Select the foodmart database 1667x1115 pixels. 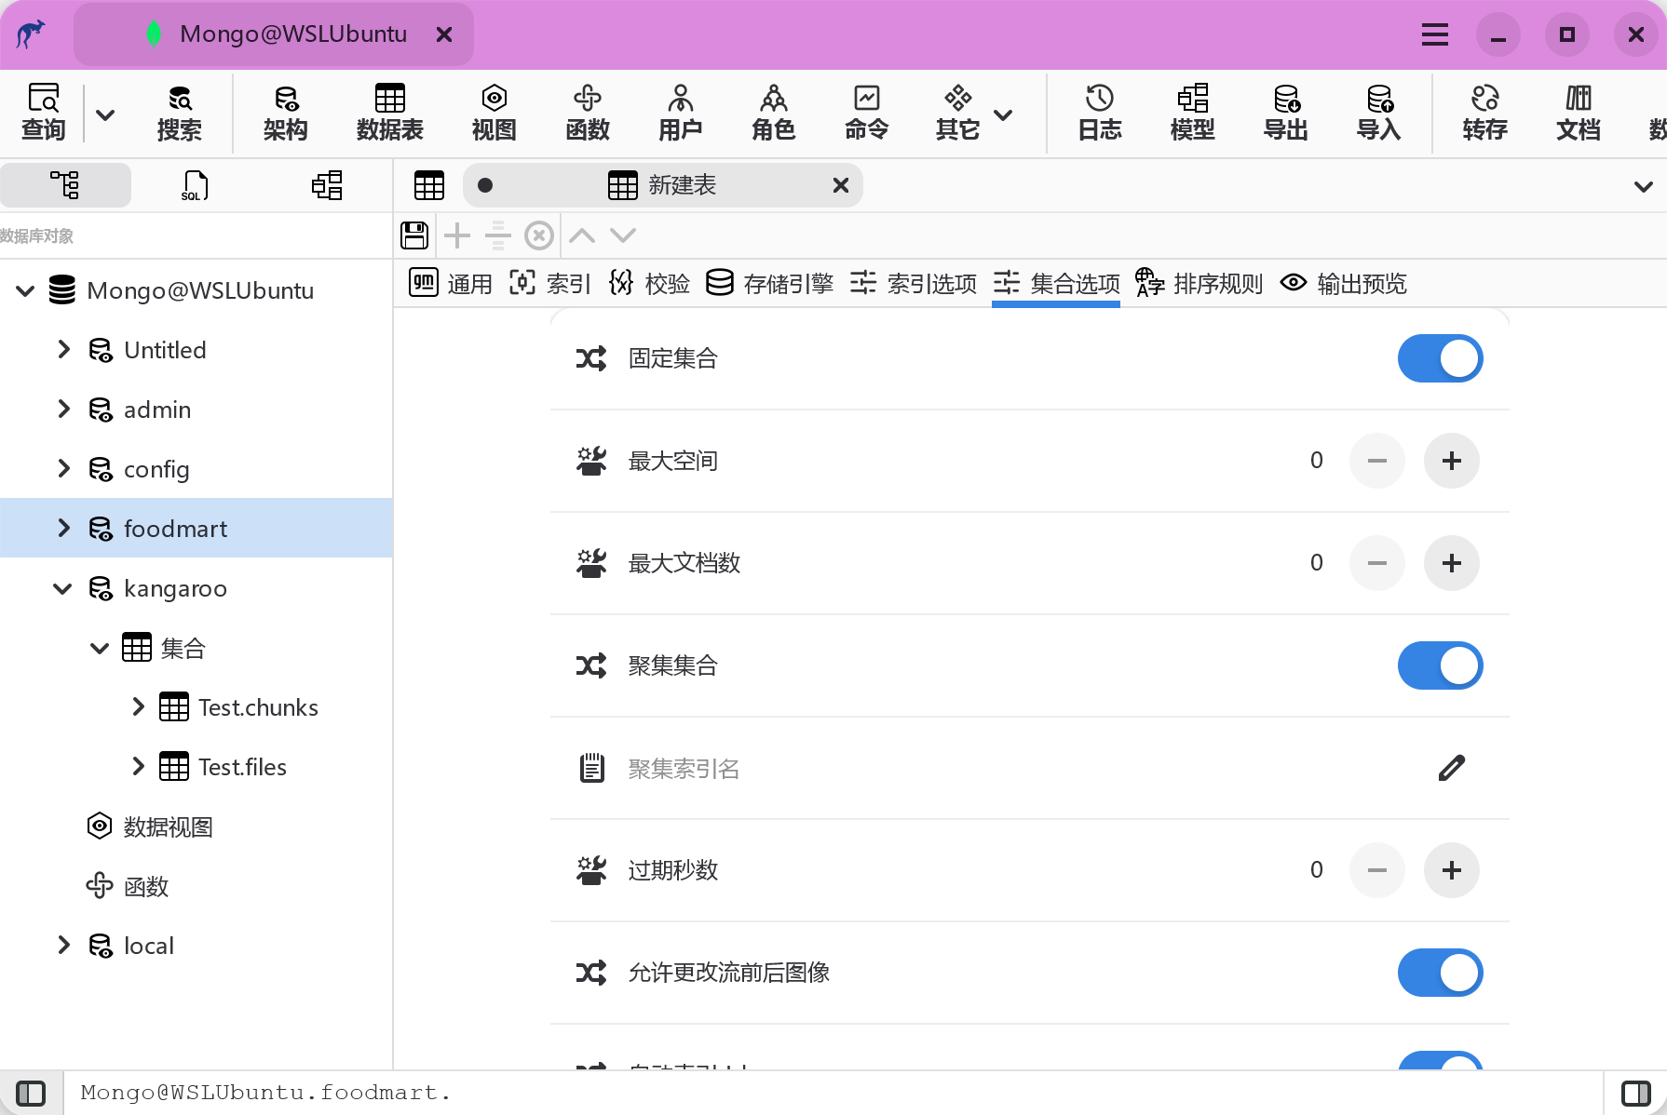point(175,528)
